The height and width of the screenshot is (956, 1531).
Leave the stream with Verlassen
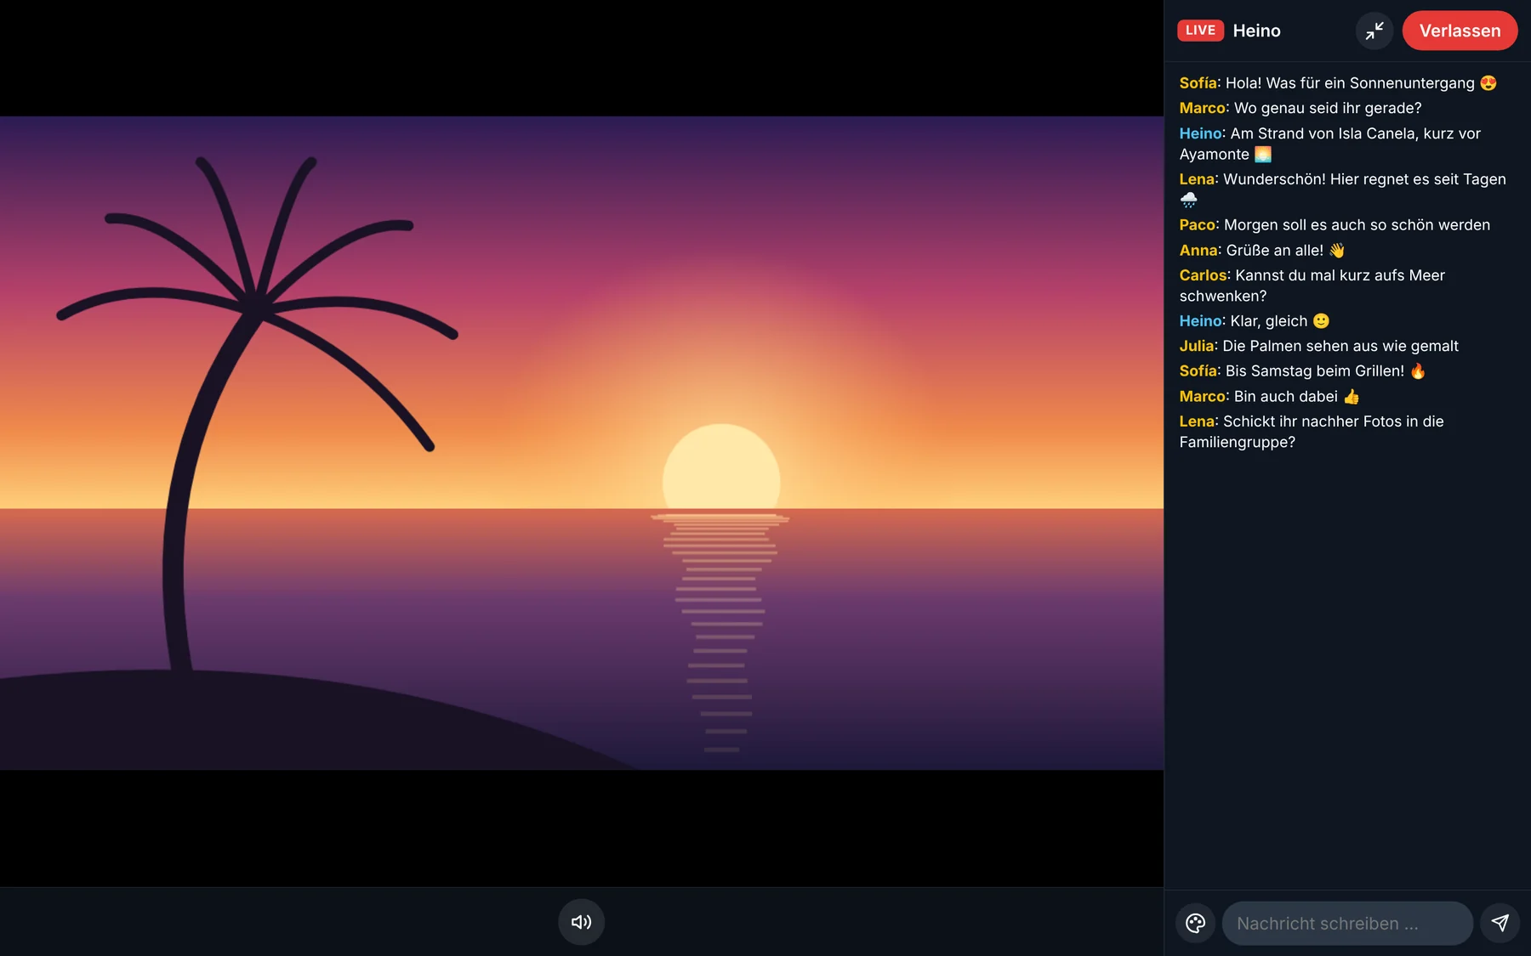point(1460,31)
